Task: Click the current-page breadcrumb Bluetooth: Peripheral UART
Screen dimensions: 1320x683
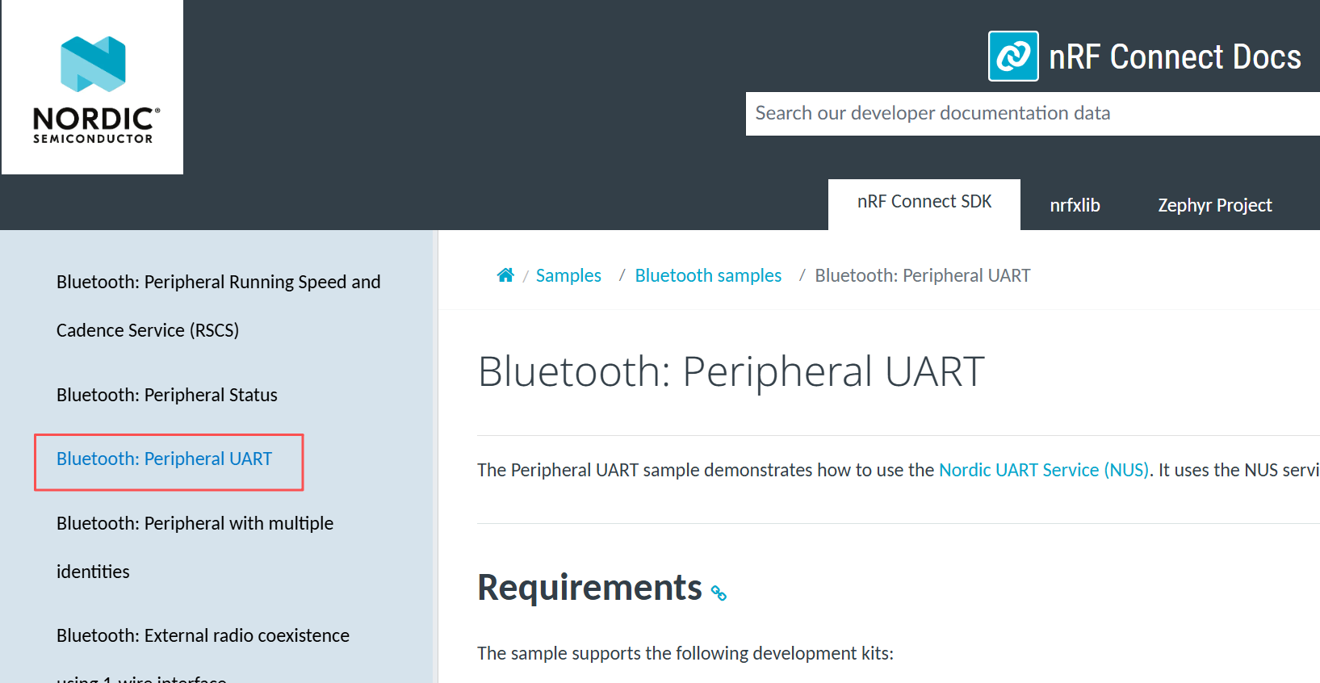Action: [923, 275]
